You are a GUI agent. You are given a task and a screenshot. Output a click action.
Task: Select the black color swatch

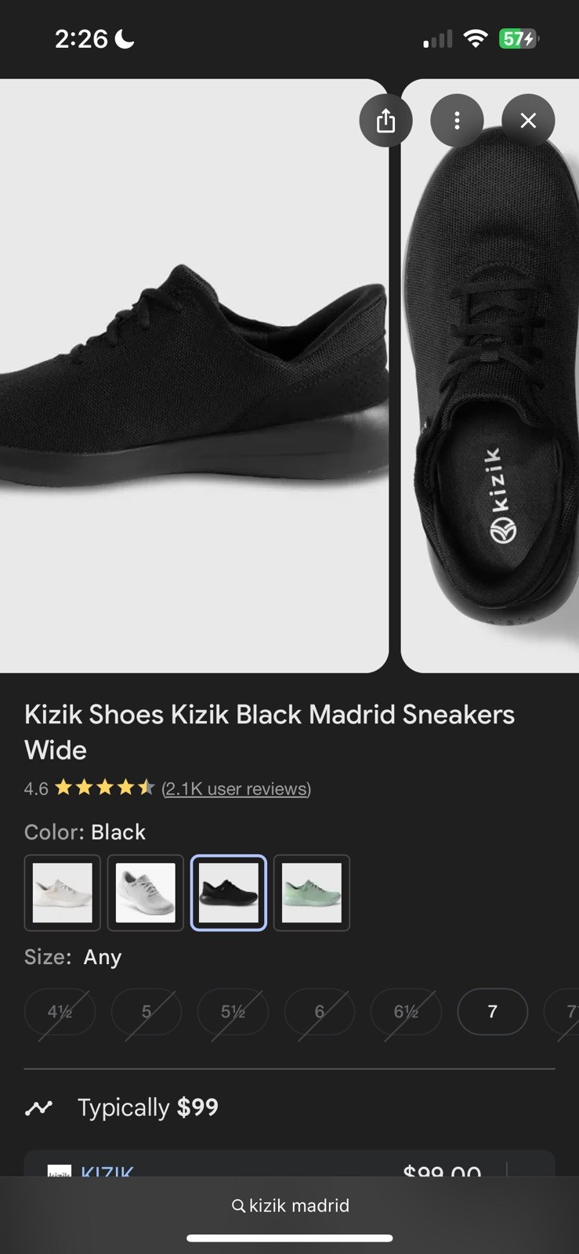pyautogui.click(x=229, y=893)
